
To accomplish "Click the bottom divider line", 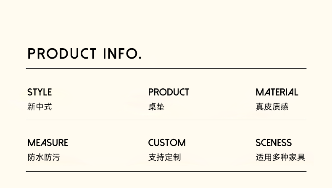I will click(166, 171).
